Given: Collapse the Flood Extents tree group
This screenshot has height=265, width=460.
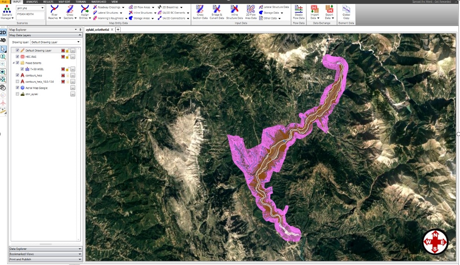Looking at the screenshot, I should (x=14, y=63).
